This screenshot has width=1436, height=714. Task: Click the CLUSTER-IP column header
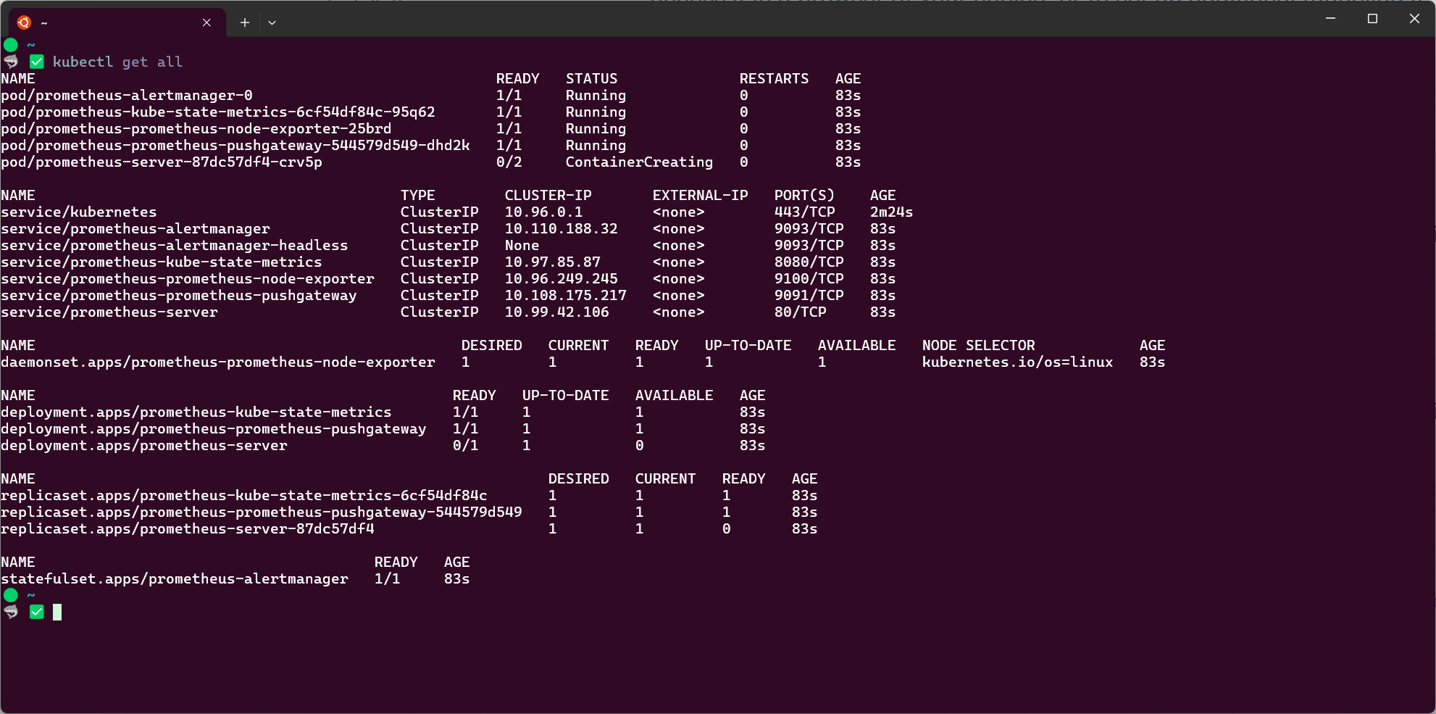(x=548, y=195)
